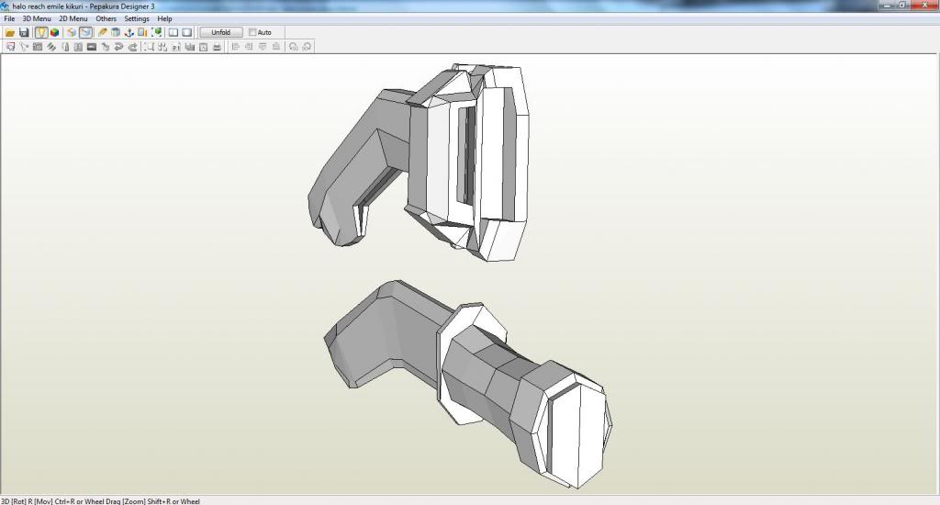
Task: Click second icon in the lower toolbar row
Action: point(24,47)
